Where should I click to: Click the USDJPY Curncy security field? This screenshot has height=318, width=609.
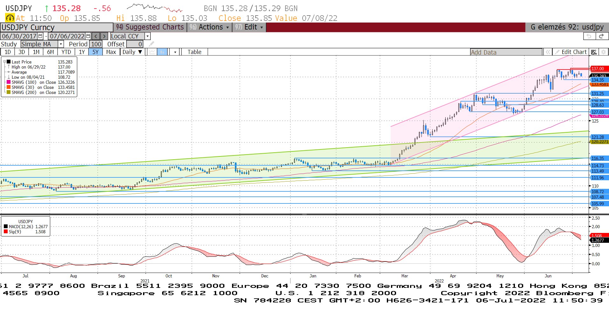click(x=57, y=27)
